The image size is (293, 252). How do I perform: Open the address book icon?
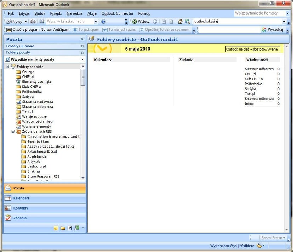pyautogui.click(x=42, y=22)
